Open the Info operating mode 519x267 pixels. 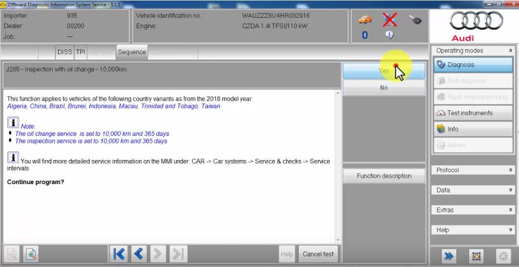click(x=473, y=129)
